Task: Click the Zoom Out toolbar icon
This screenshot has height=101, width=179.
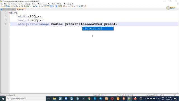Action: point(42,6)
